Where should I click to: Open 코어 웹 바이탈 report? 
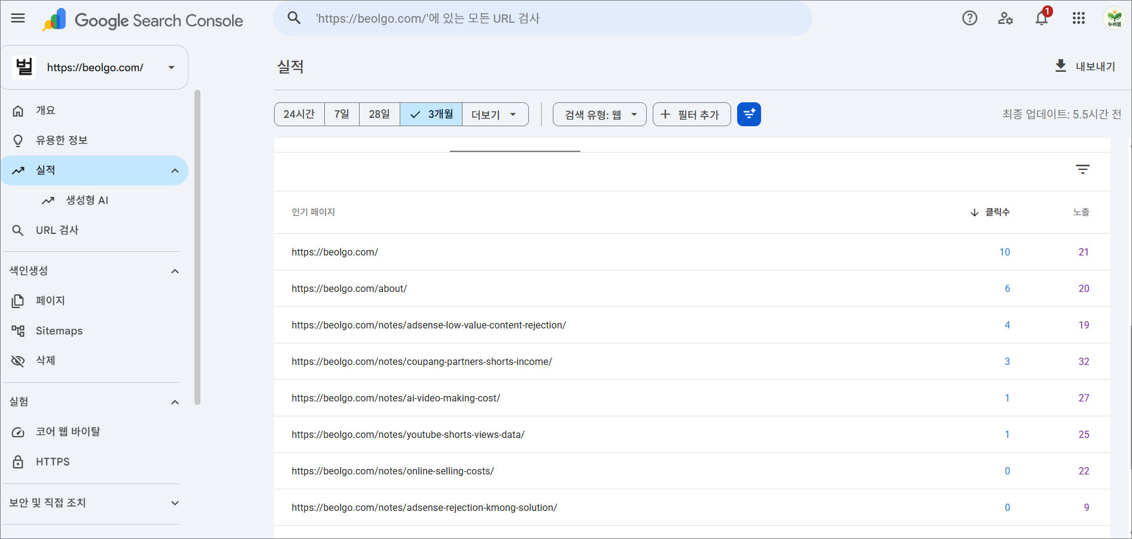pos(95,432)
